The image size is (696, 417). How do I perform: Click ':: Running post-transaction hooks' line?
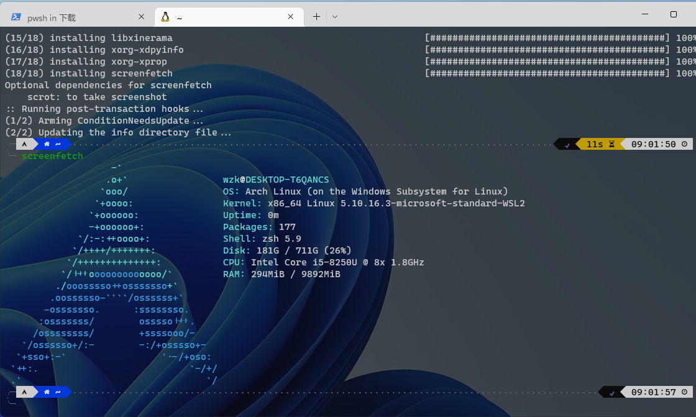104,109
